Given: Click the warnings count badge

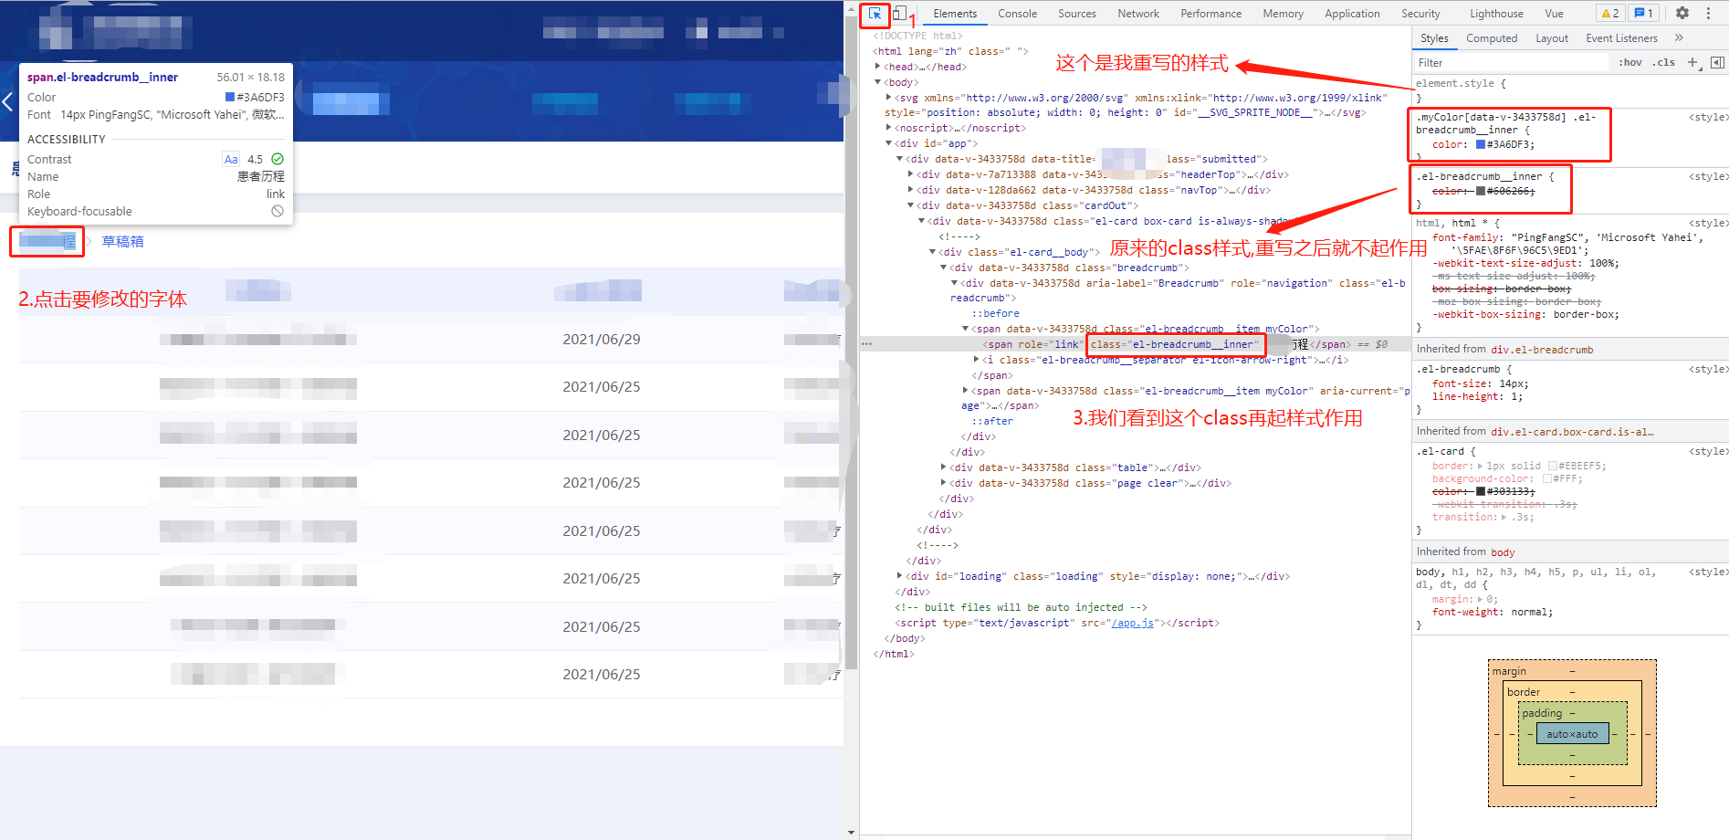Looking at the screenshot, I should [x=1610, y=13].
